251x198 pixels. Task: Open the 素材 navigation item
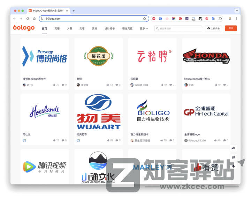94,29
